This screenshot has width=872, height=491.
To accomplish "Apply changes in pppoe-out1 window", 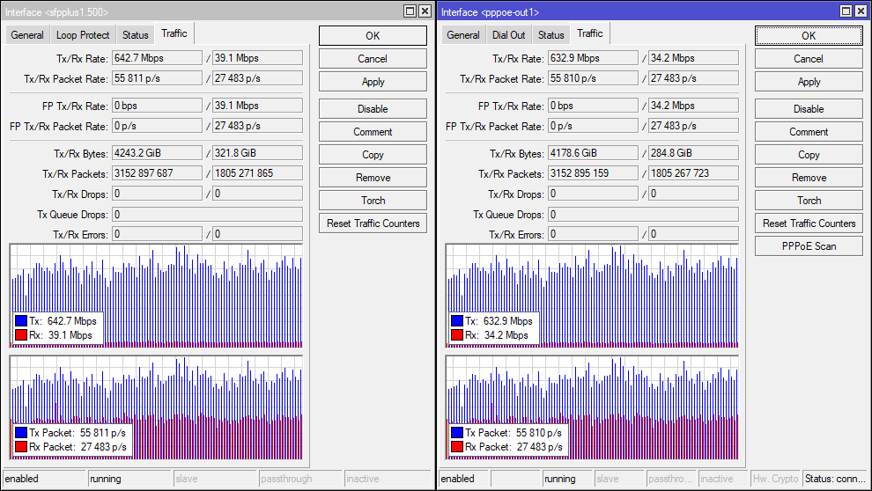I will click(809, 82).
